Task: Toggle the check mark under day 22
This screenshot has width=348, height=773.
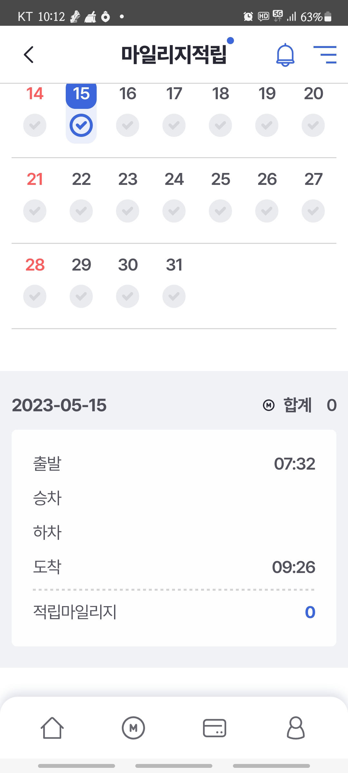Action: pos(81,211)
